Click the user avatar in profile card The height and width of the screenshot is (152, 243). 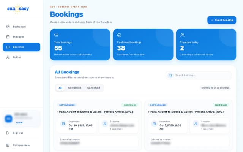pos(8,119)
